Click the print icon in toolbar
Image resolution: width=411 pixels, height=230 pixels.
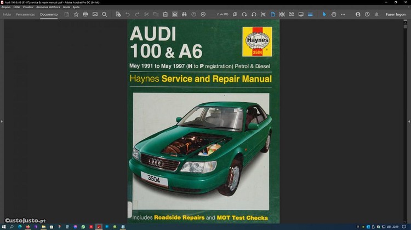pos(85,14)
